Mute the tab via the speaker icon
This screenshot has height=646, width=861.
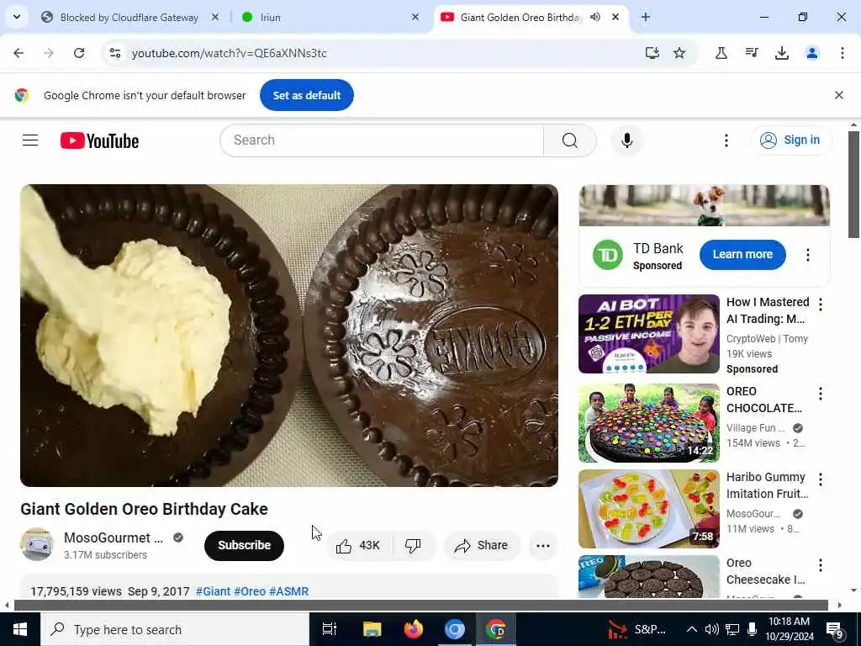coord(595,18)
